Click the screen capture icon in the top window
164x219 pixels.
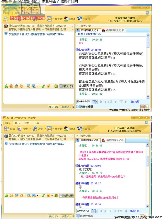(x=34, y=86)
